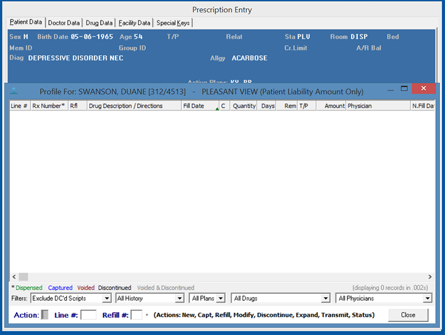
Task: Close profile window with red X
Action: (x=423, y=89)
